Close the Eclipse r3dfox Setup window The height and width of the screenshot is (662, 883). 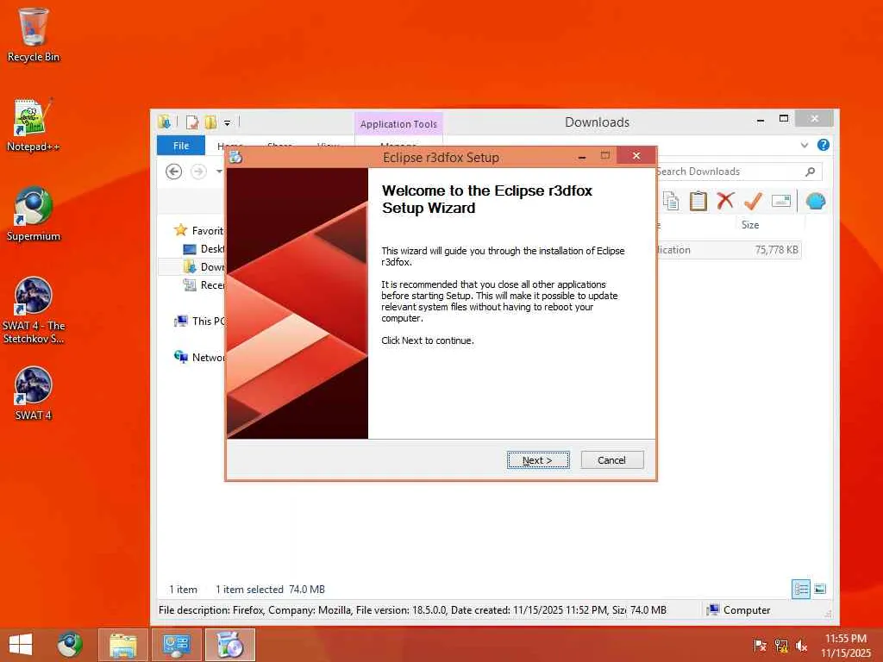coord(636,156)
